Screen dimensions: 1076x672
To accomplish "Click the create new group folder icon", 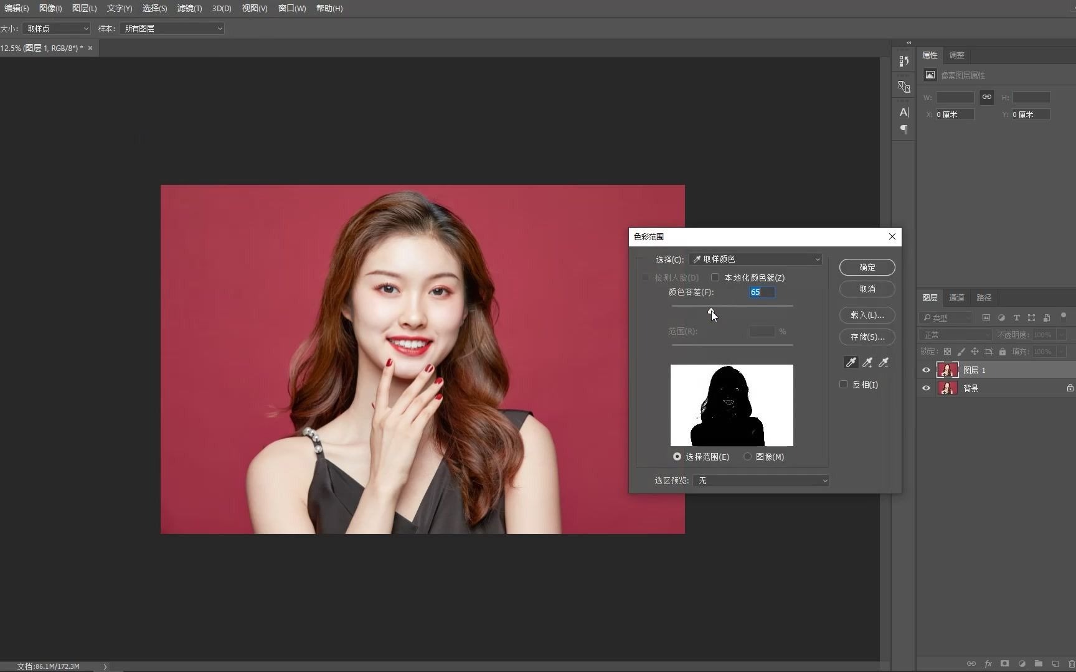I will point(1038,664).
